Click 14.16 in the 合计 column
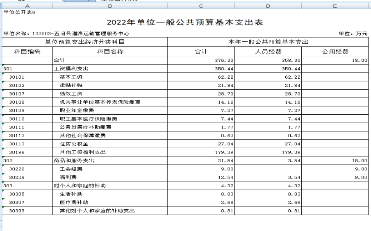The width and height of the screenshot is (371, 231). point(201,102)
